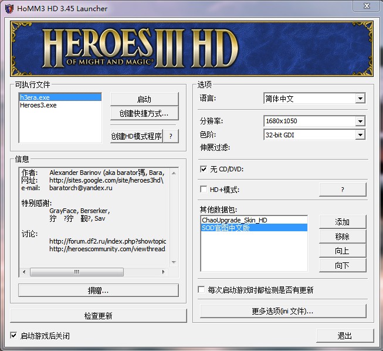Screen dimensions: 383x351
Task: Click the 向上 move up button
Action: (343, 251)
